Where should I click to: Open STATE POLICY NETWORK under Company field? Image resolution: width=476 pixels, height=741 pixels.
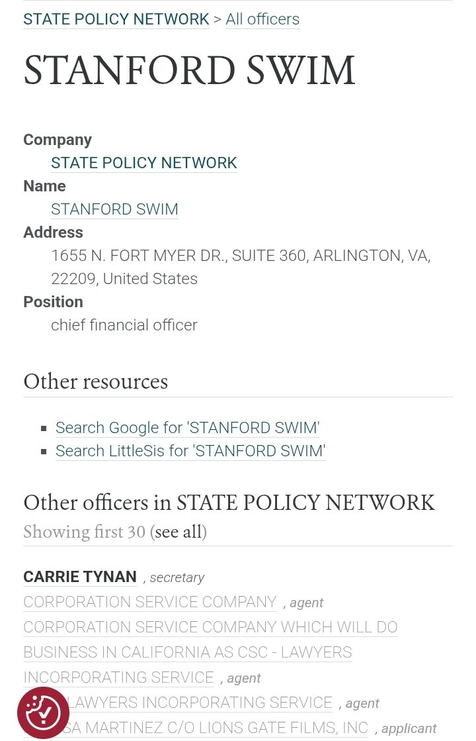143,163
